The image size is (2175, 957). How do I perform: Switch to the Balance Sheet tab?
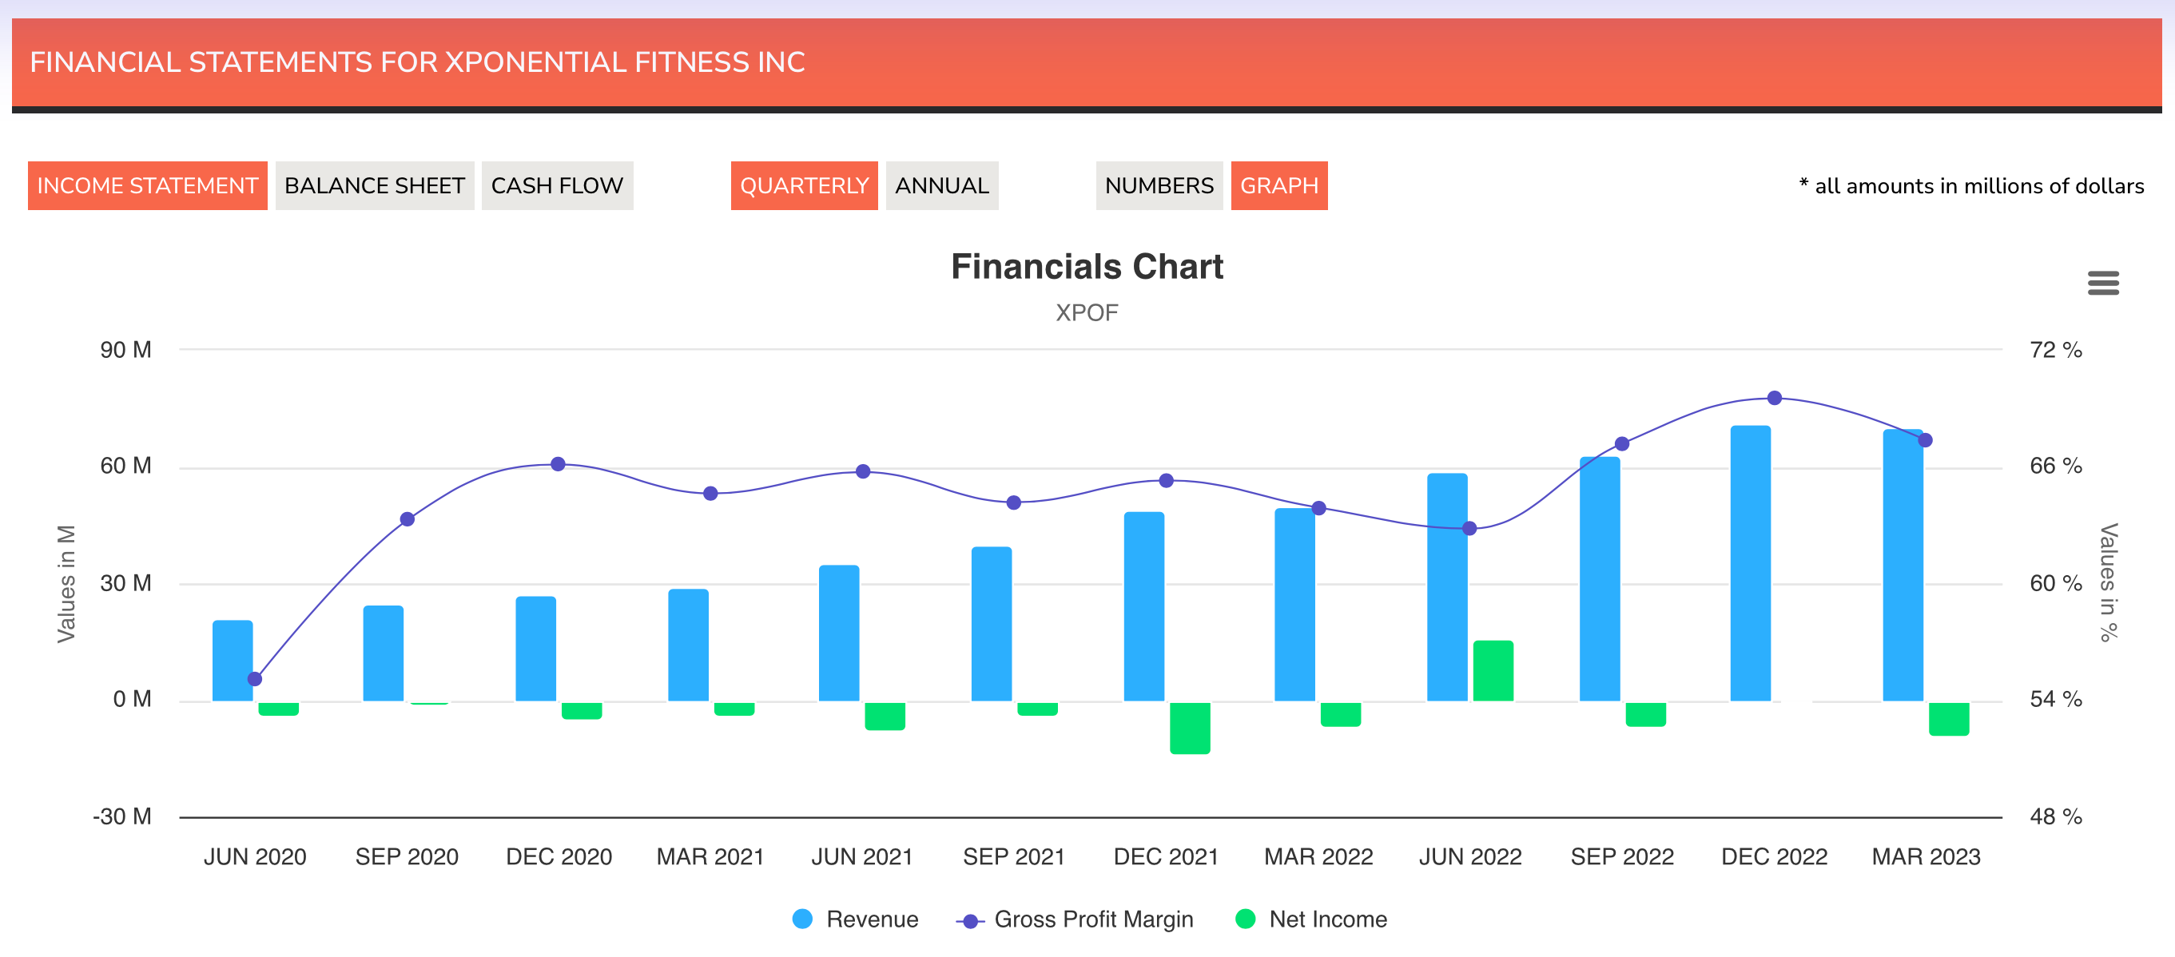tap(374, 185)
